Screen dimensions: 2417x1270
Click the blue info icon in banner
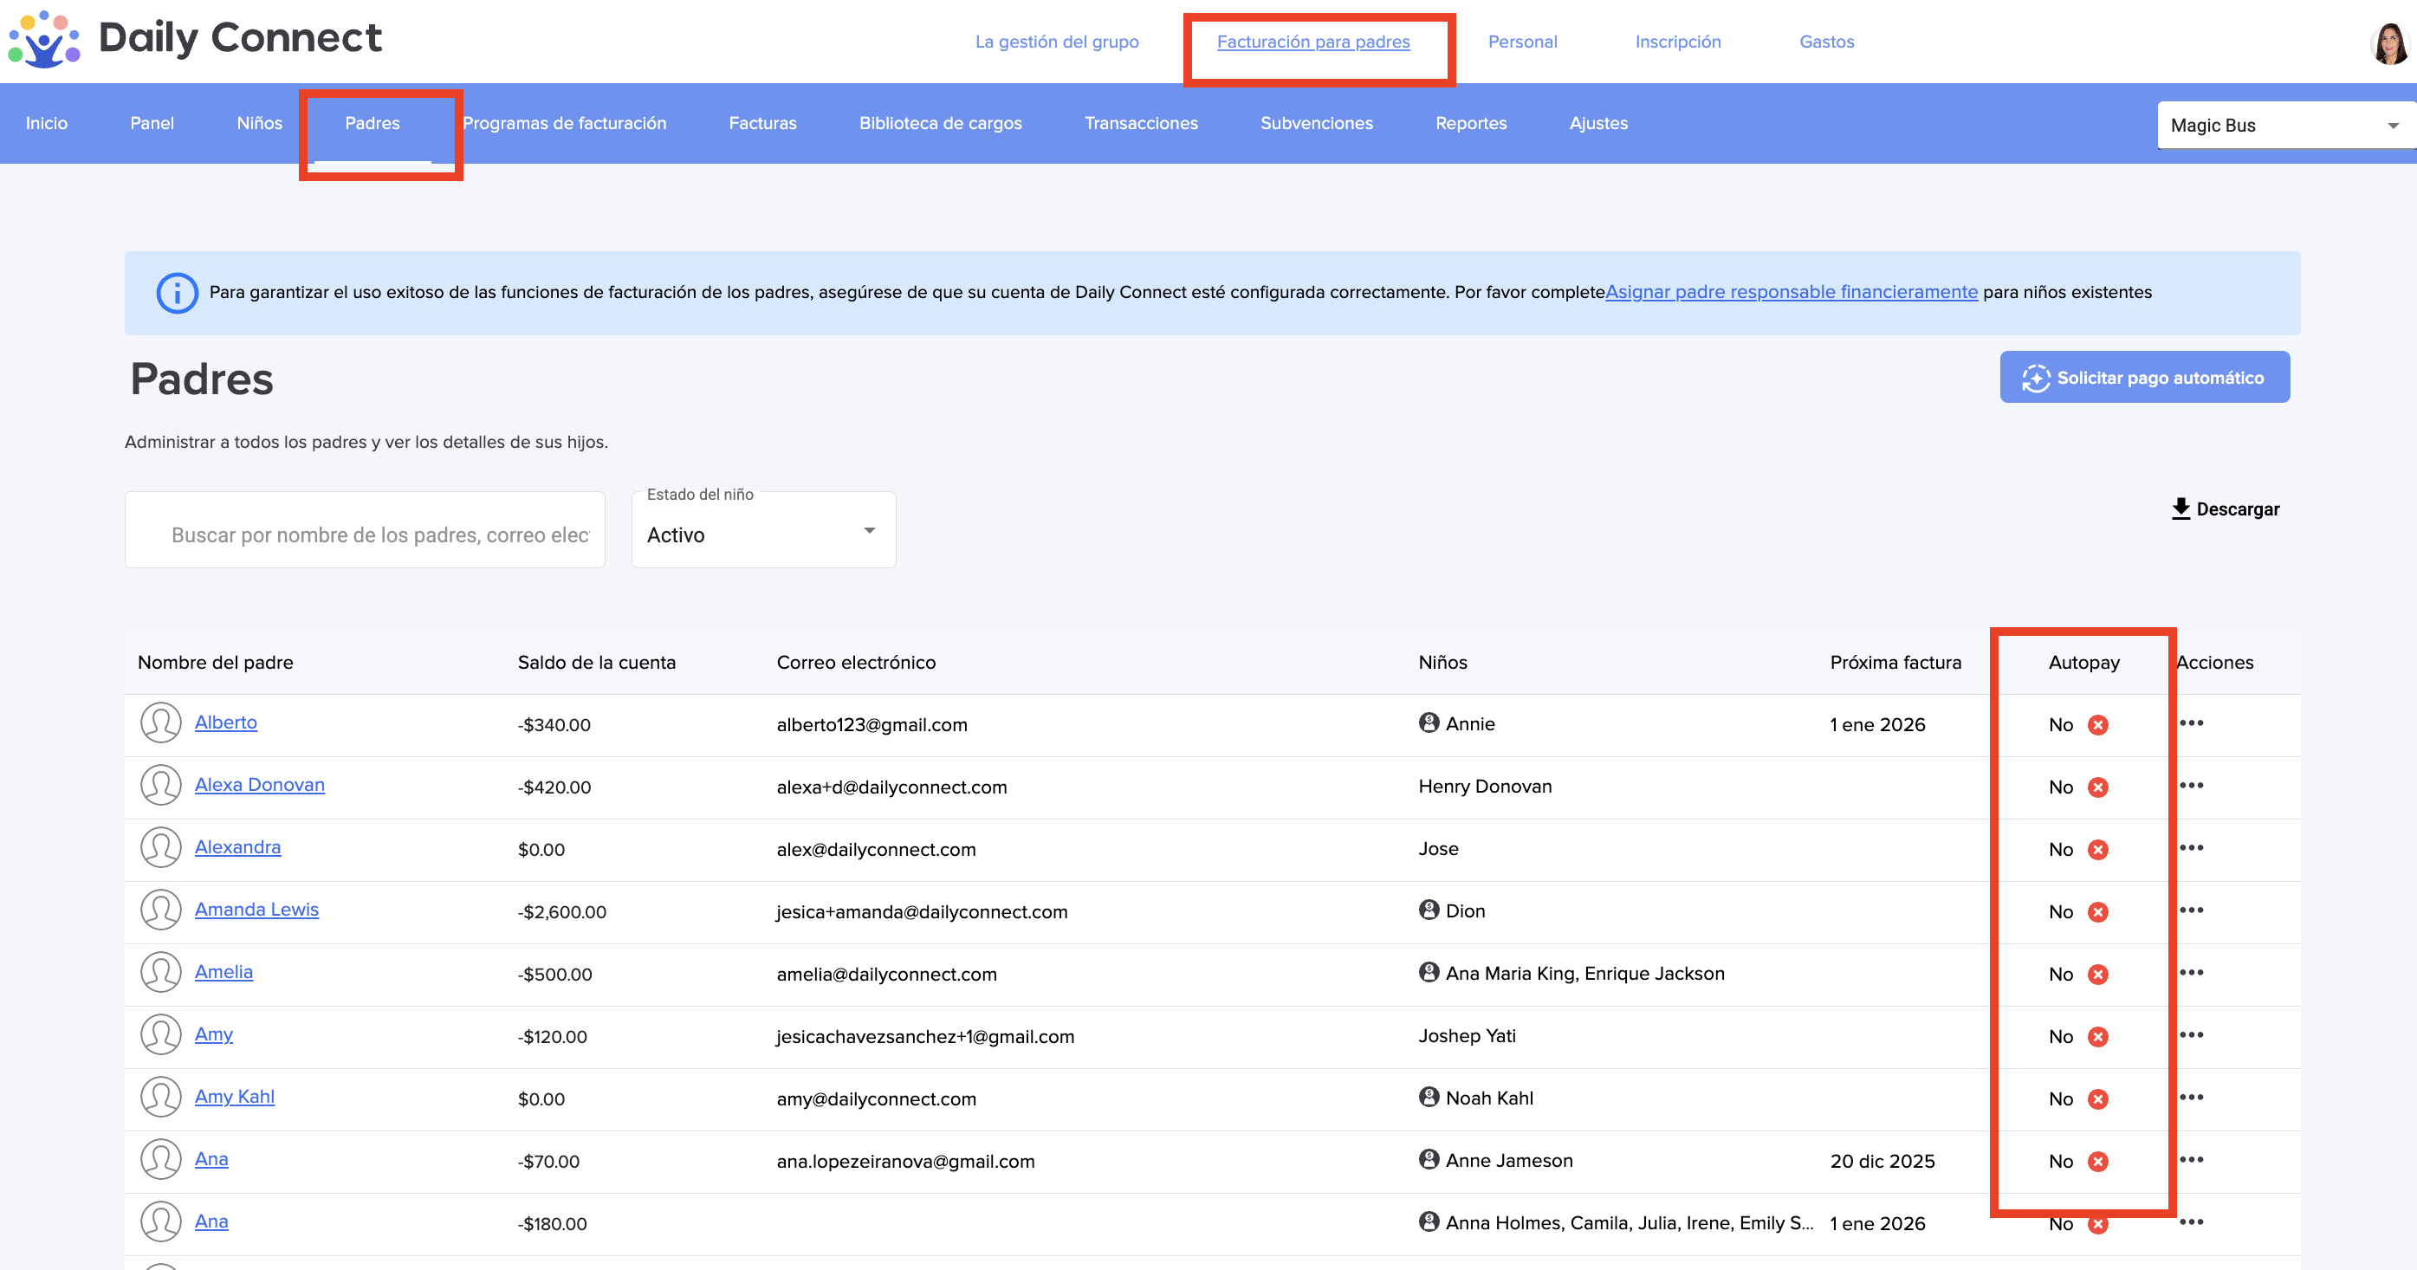[x=177, y=293]
